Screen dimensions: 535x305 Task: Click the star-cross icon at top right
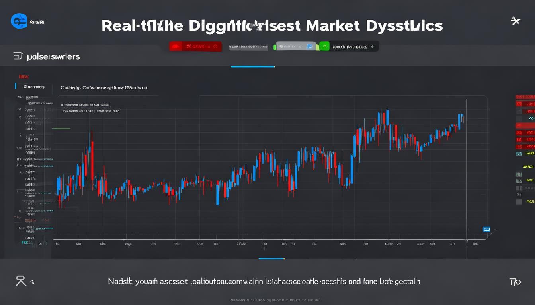(x=515, y=21)
